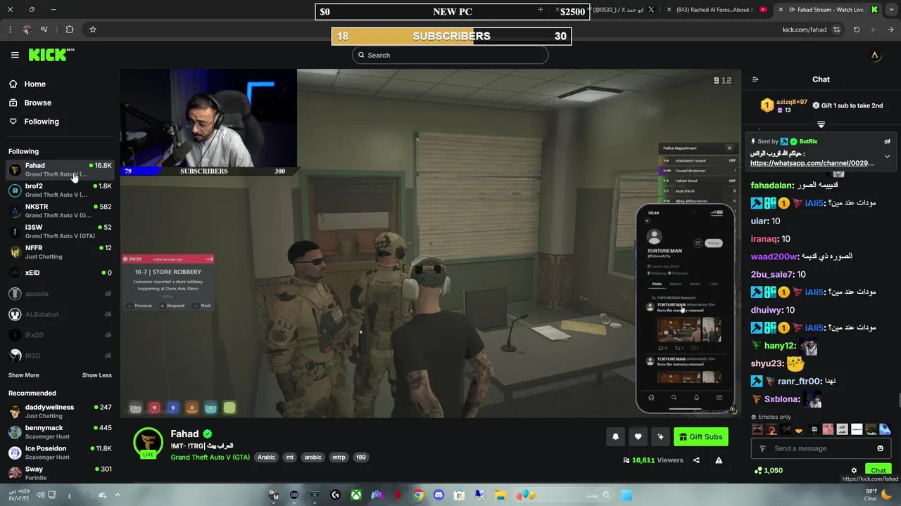The height and width of the screenshot is (506, 901).
Task: Open xEID's channel in sidebar
Action: coord(60,273)
